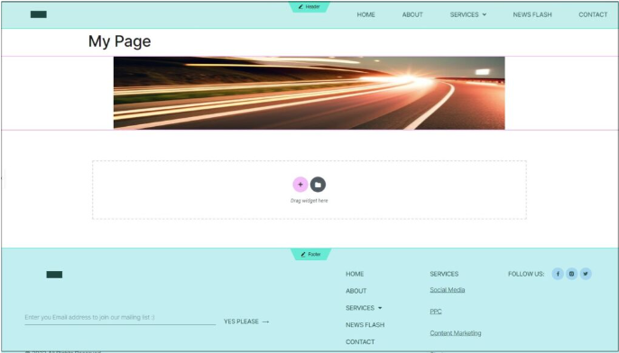Screen dimensions: 619x353
Task: Edit the Footer using the pencil handle
Action: pyautogui.click(x=310, y=254)
